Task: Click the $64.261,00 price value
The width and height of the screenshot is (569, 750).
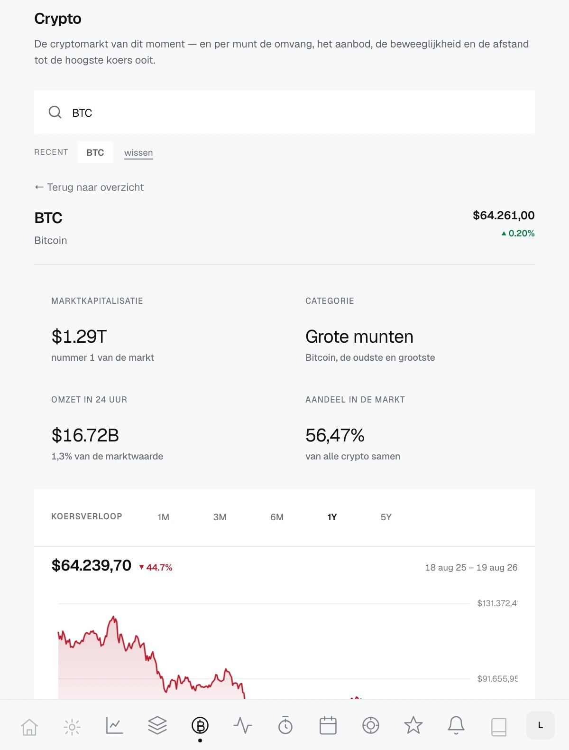Action: pos(504,216)
